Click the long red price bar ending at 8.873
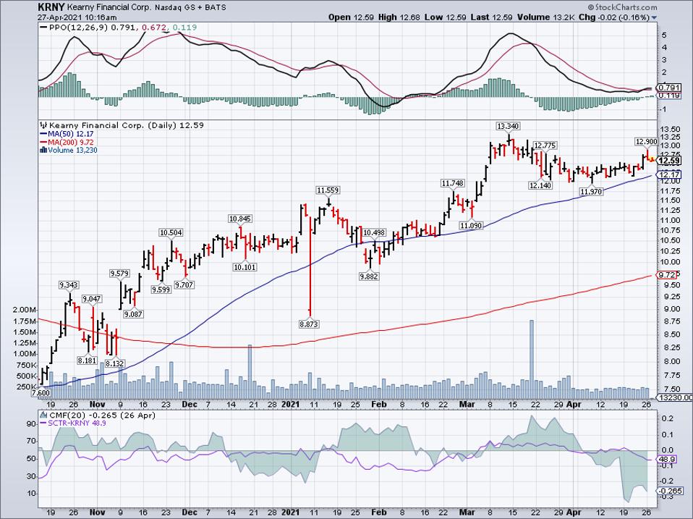The image size is (693, 519). (310, 266)
